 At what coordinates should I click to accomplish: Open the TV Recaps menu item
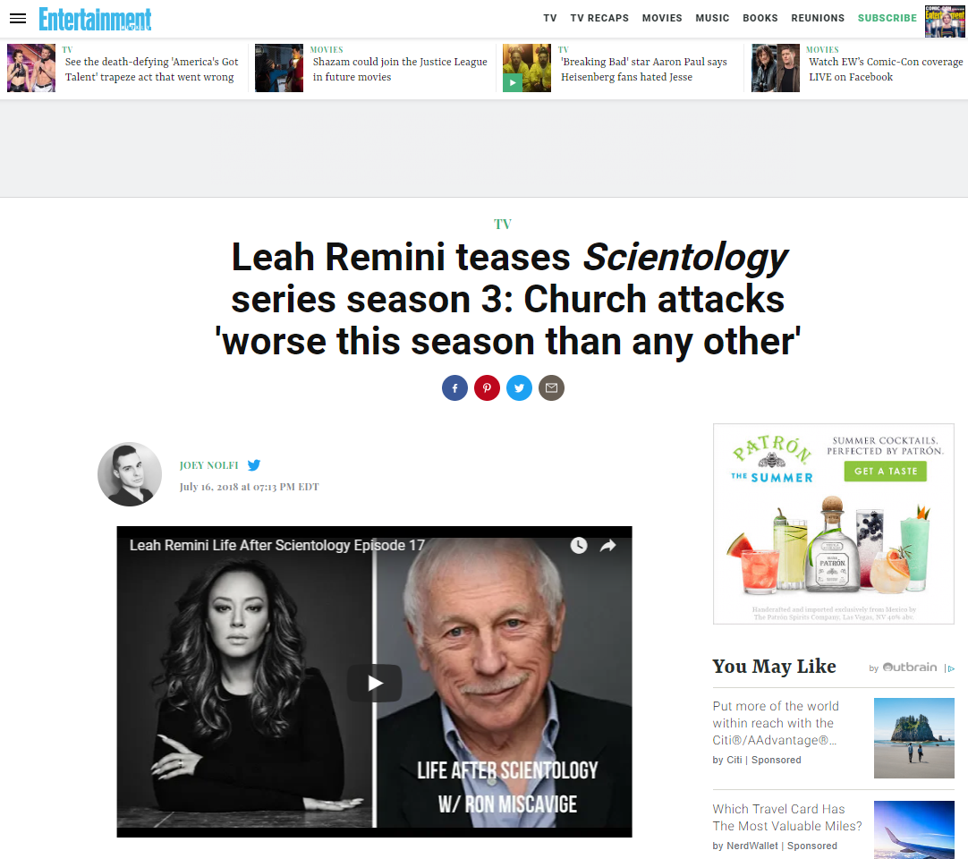[x=599, y=18]
